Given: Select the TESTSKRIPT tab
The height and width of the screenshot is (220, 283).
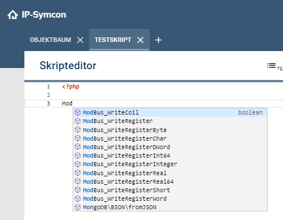Looking at the screenshot, I should click(x=113, y=40).
